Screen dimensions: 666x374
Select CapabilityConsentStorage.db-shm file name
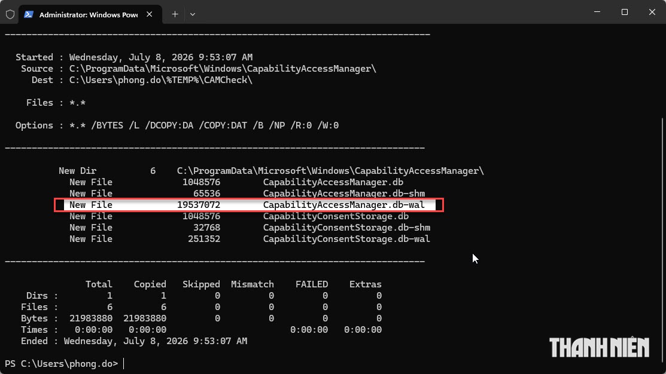(346, 228)
